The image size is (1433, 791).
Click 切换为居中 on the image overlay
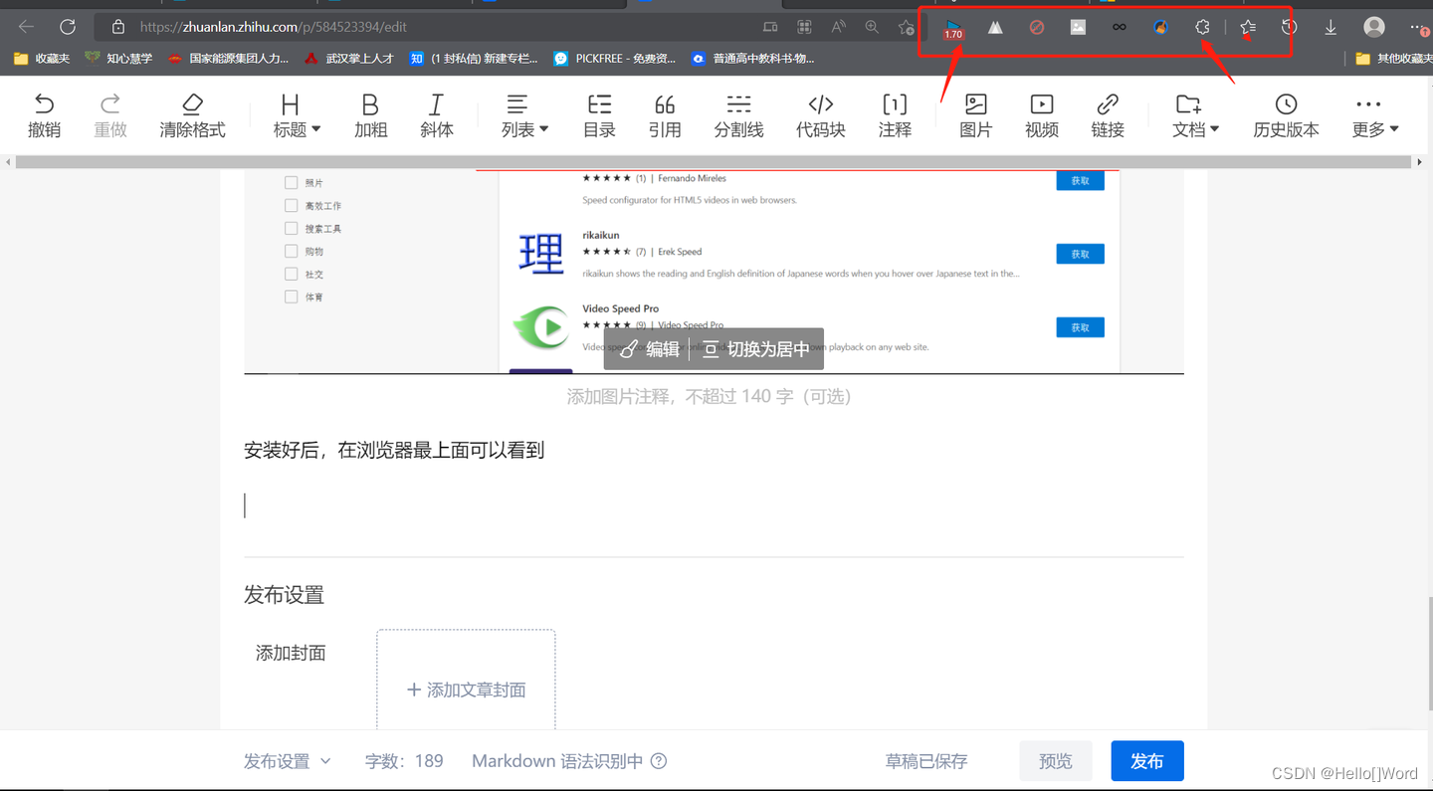756,349
